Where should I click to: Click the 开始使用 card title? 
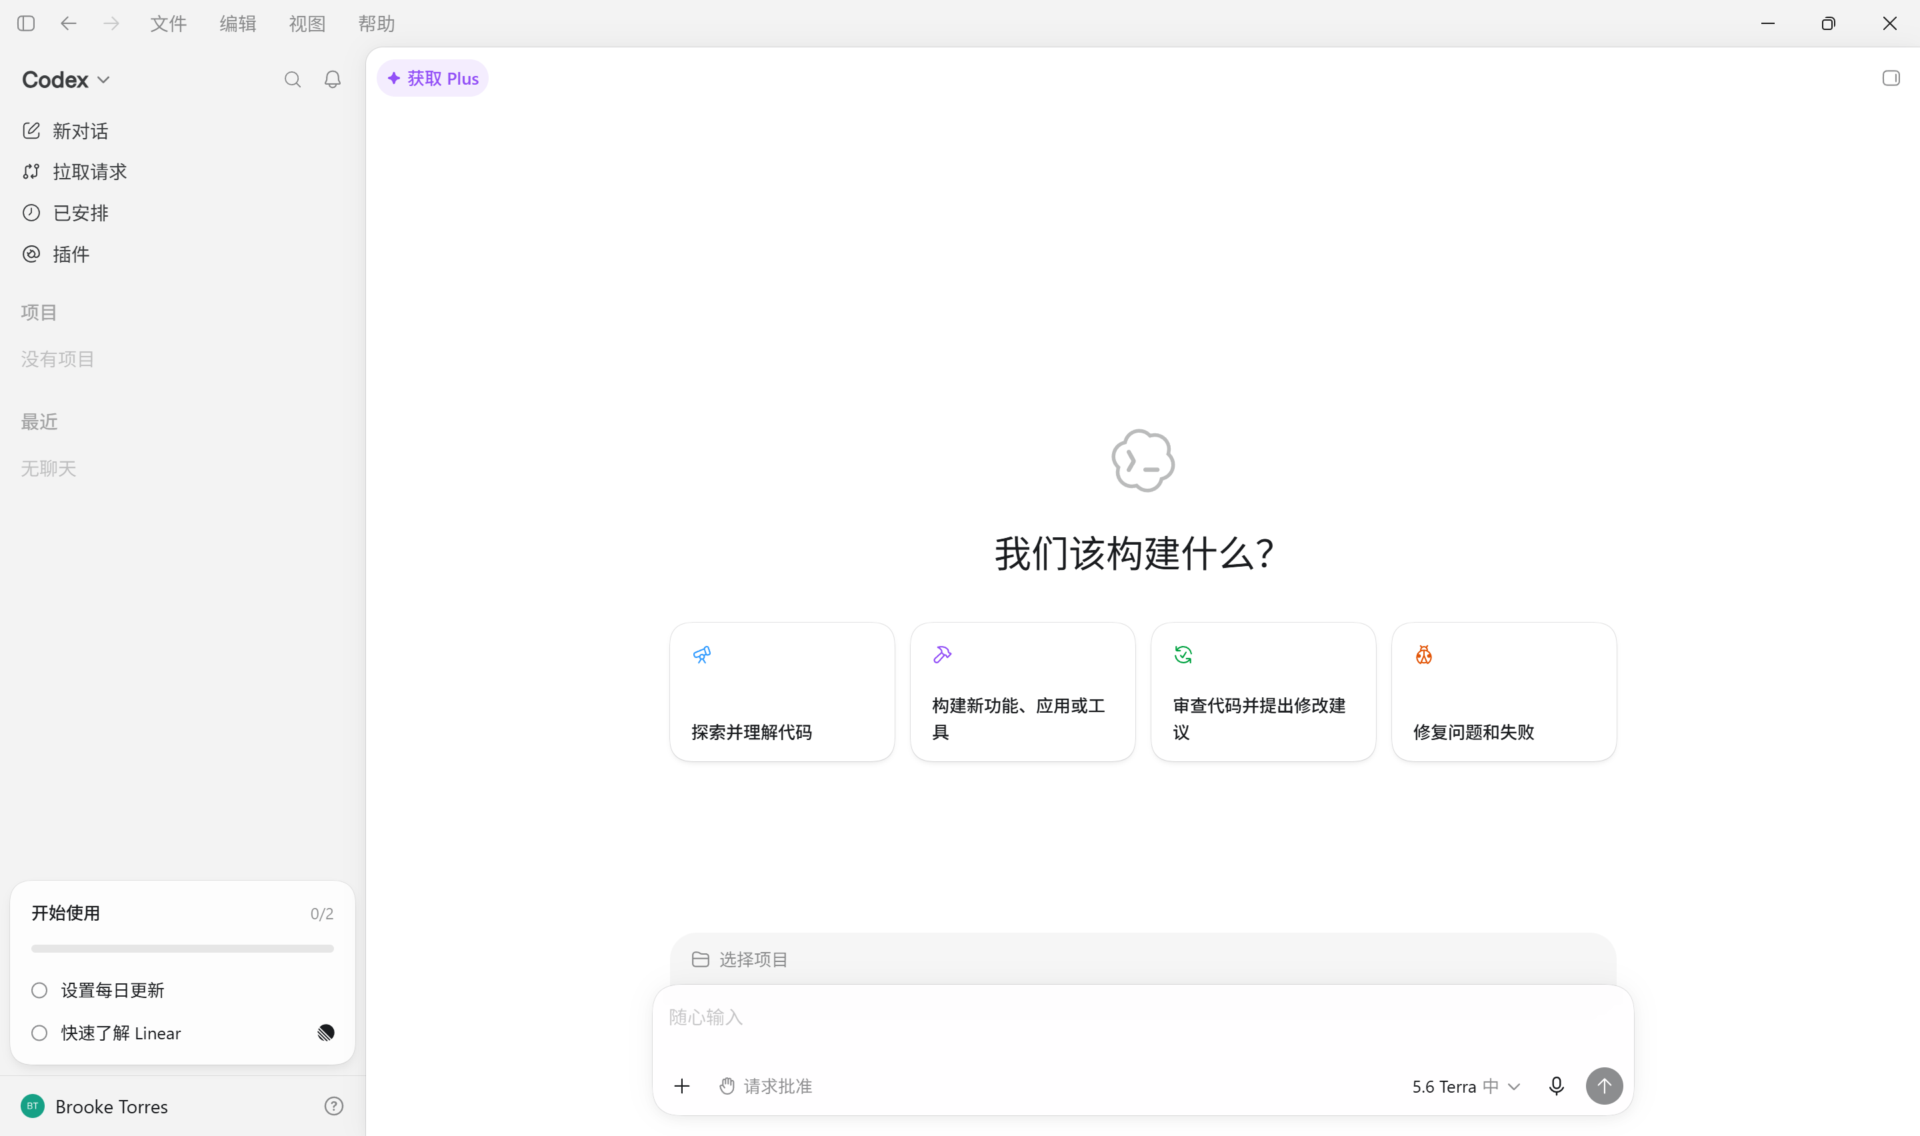click(x=66, y=913)
